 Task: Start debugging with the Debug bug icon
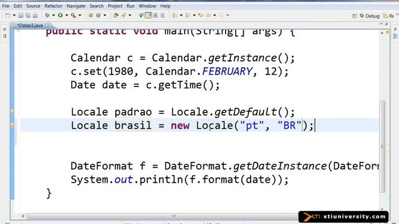[x=47, y=16]
